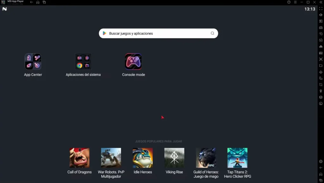Open Aplicaciones del sistema folder
The height and width of the screenshot is (183, 324).
pyautogui.click(x=83, y=61)
